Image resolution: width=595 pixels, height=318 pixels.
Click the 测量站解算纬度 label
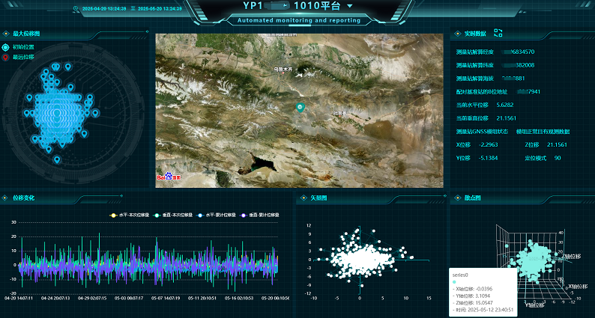(474, 65)
